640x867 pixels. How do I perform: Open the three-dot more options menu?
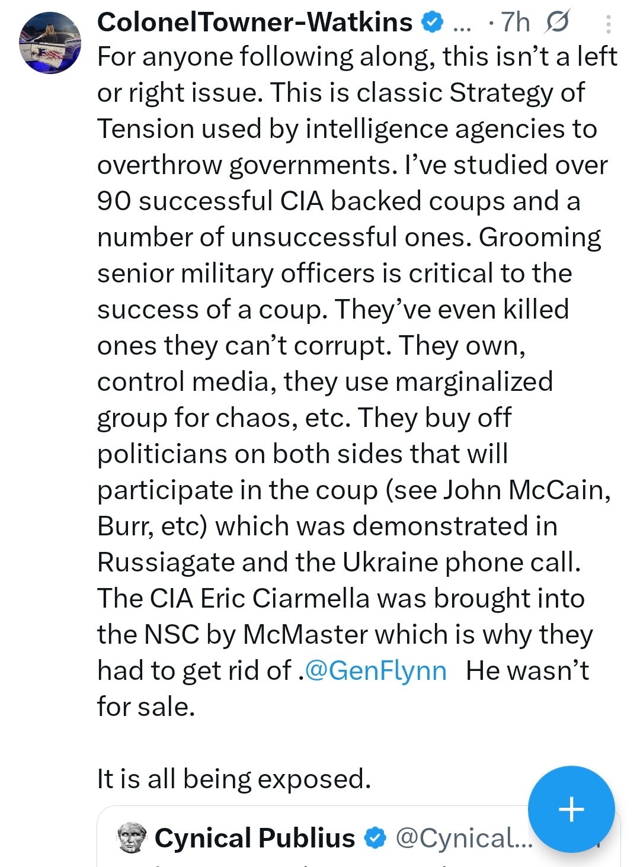[x=608, y=24]
